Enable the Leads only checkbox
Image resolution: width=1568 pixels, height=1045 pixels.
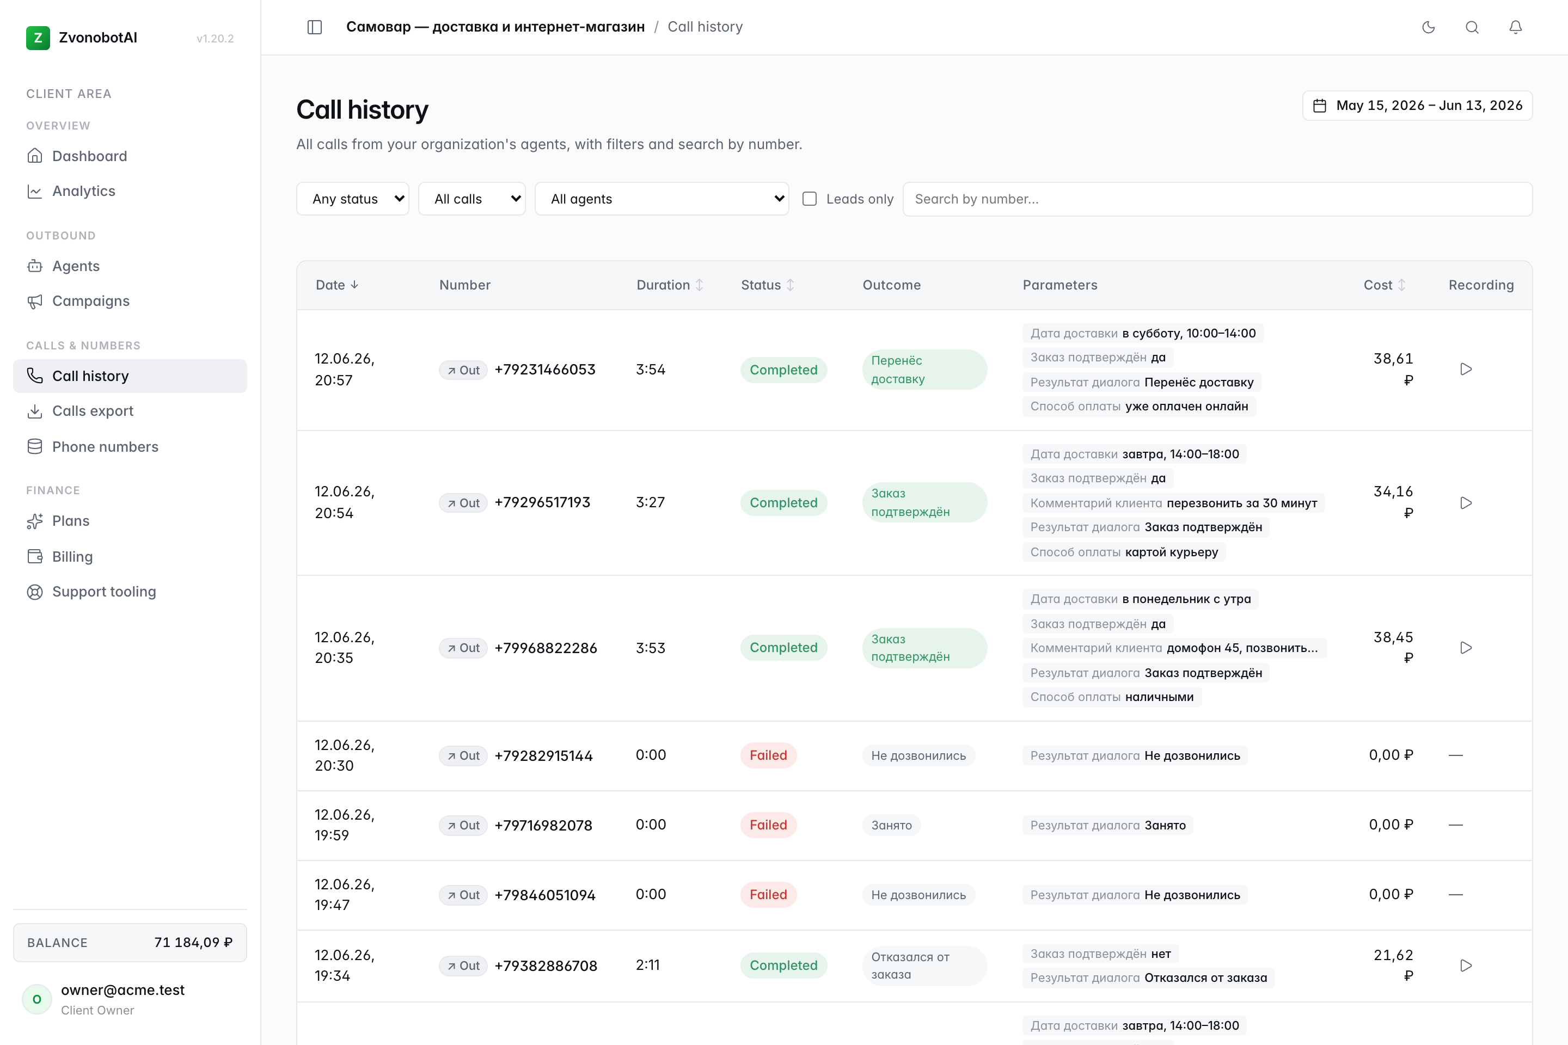(810, 199)
